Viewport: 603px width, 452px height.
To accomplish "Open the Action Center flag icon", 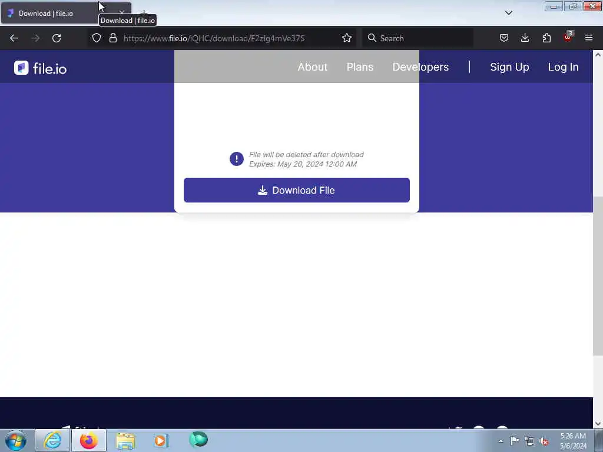I will (515, 440).
